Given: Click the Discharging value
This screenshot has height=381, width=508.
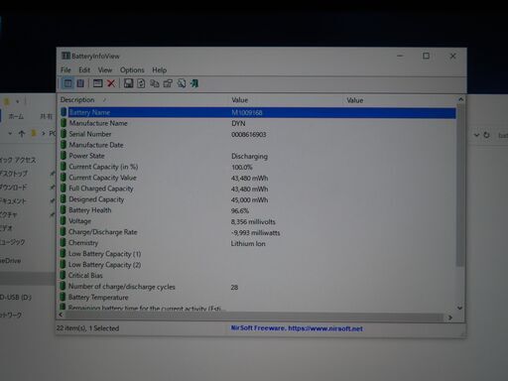Looking at the screenshot, I should (249, 156).
